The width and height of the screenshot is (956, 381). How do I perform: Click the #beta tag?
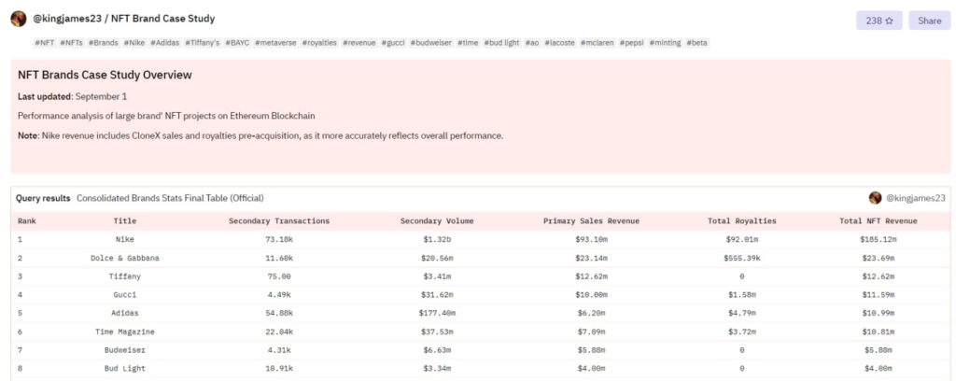[697, 43]
